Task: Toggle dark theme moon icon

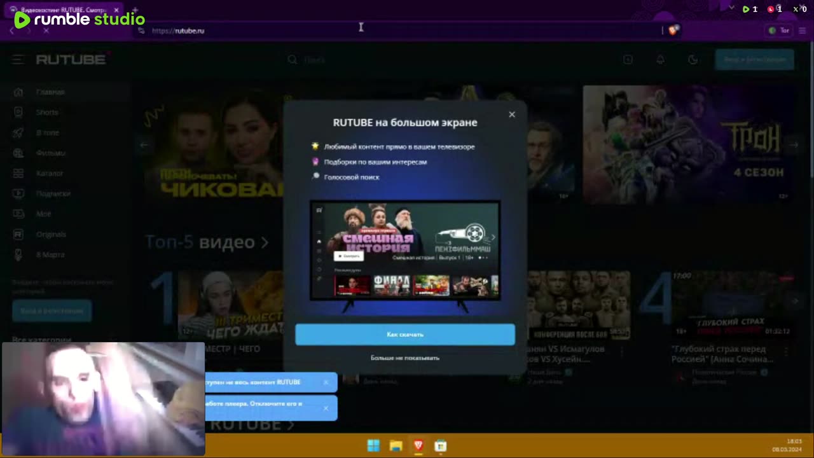Action: 693,59
